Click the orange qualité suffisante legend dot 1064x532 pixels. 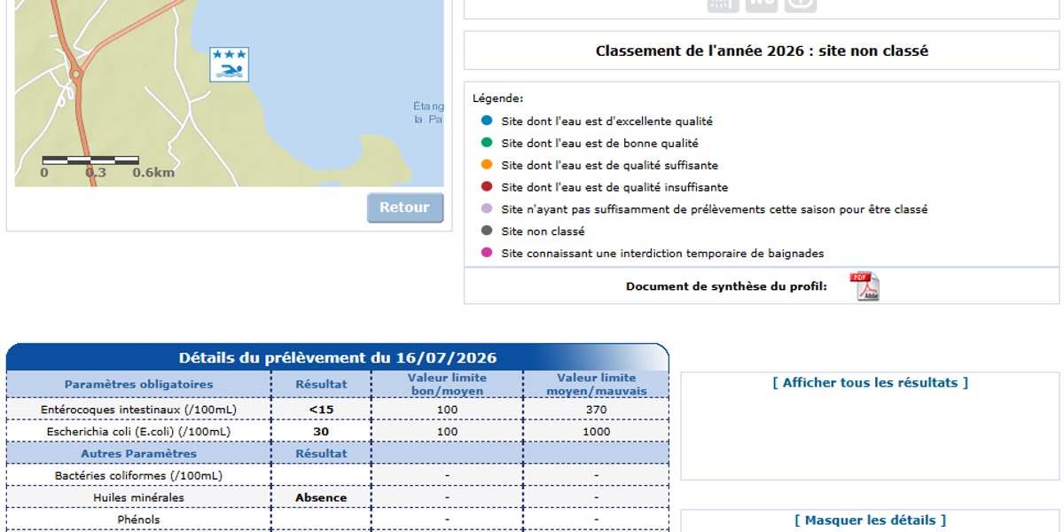tap(487, 164)
